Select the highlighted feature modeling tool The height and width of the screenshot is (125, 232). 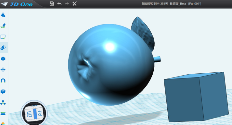pyautogui.click(x=3, y=48)
